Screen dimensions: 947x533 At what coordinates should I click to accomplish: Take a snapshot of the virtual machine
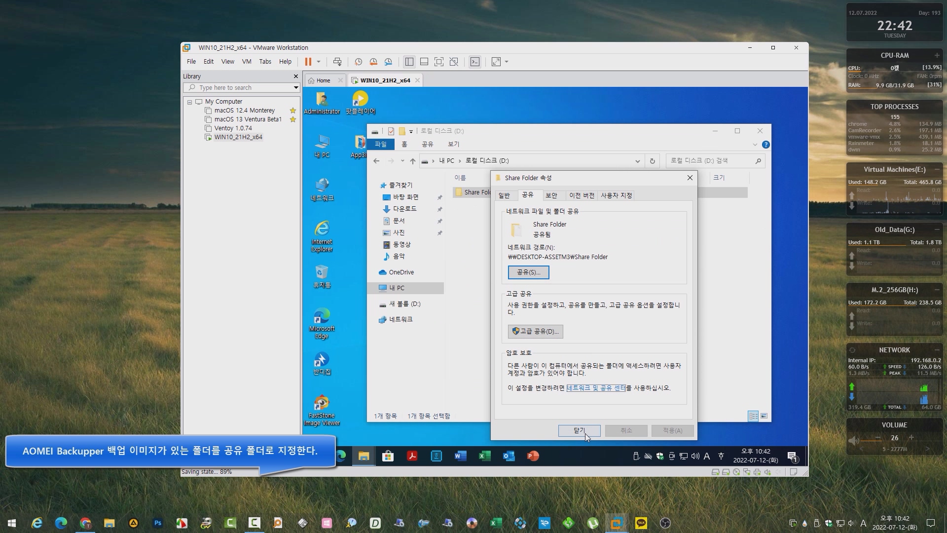[x=359, y=62]
